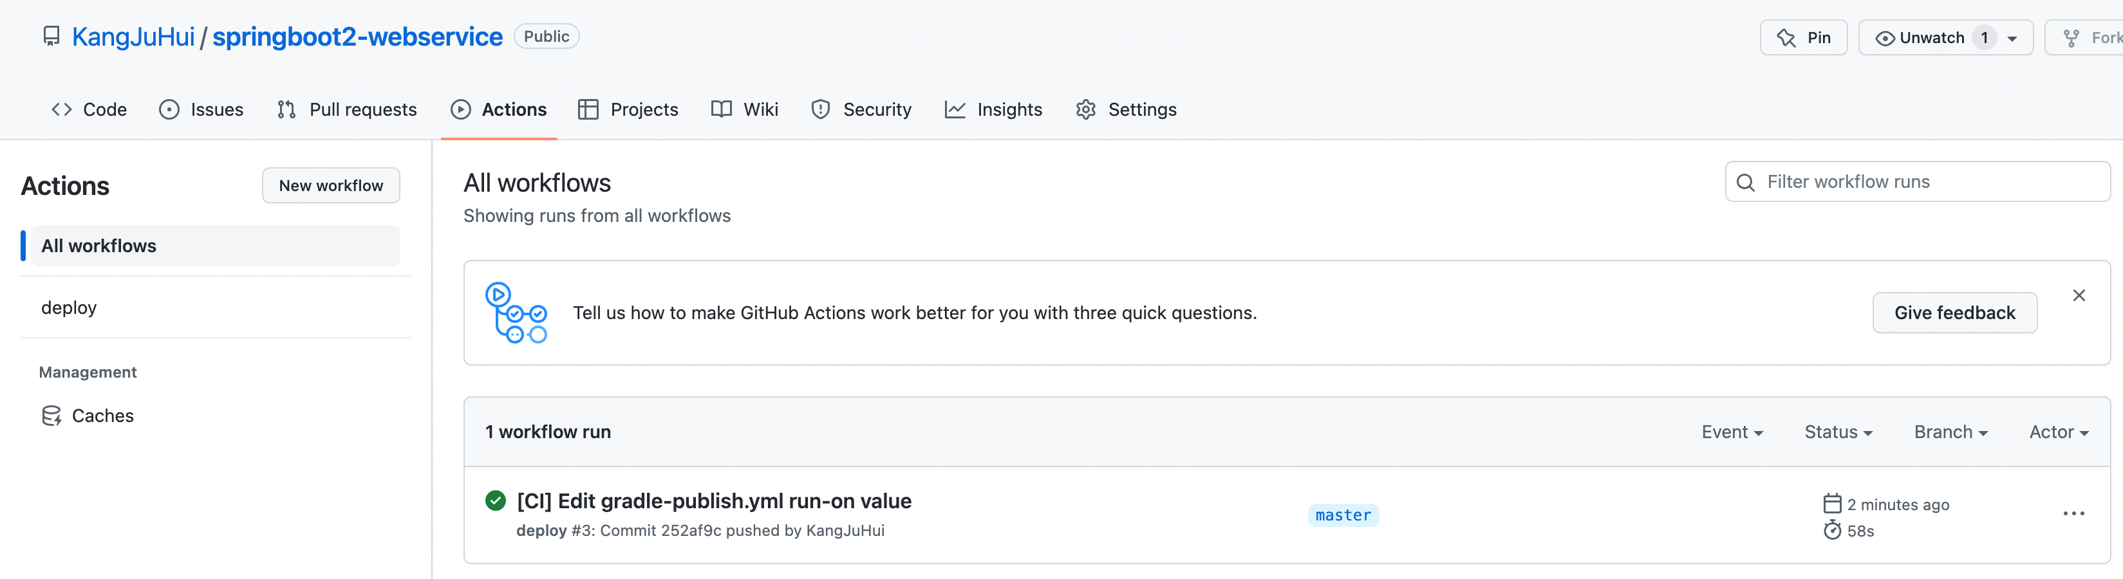This screenshot has width=2123, height=579.
Task: Switch to the Issues tab
Action: click(201, 109)
